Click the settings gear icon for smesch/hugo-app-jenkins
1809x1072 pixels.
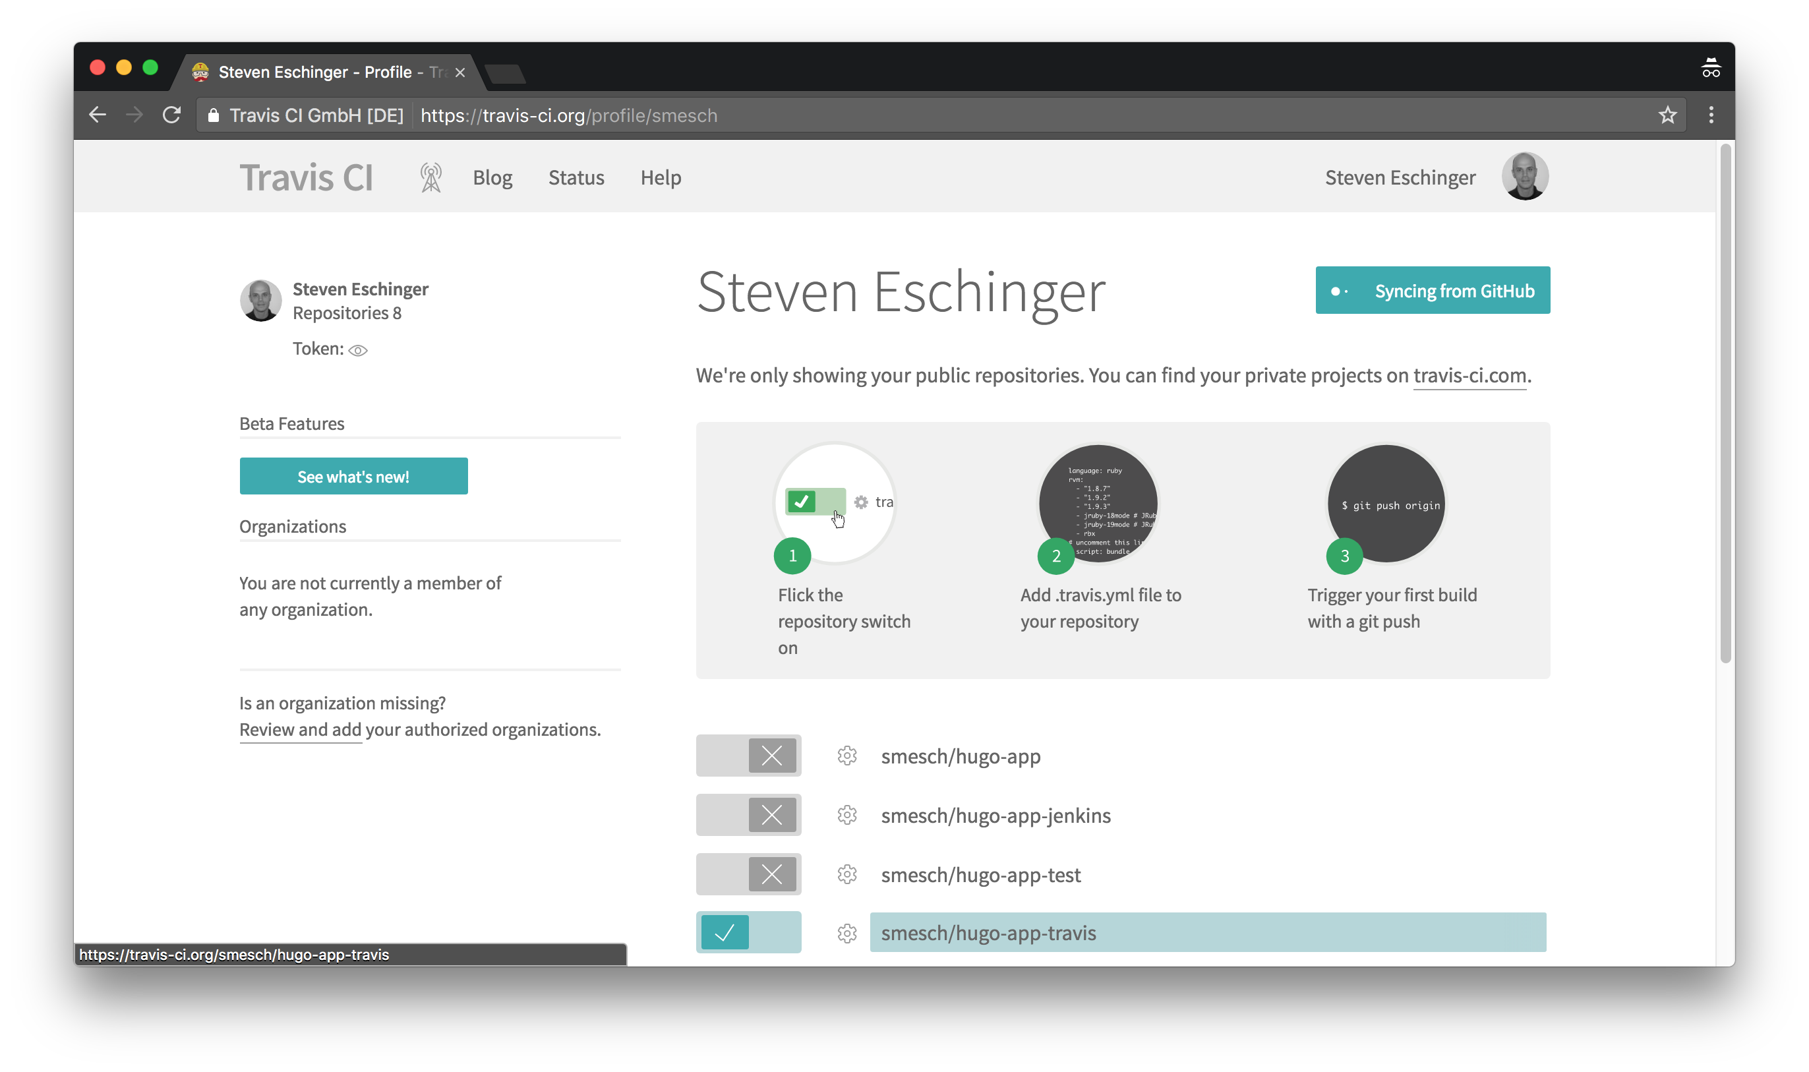[846, 816]
